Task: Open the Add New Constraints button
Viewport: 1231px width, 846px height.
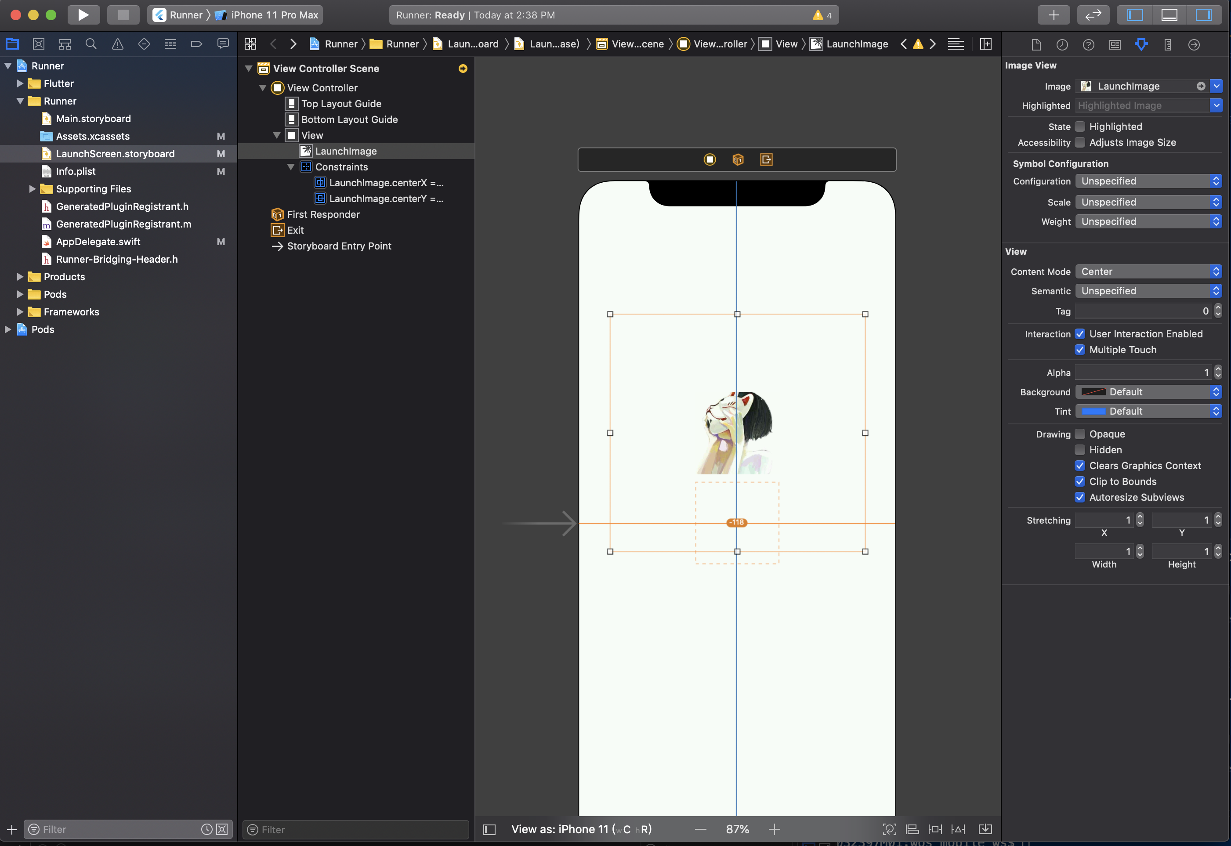Action: pyautogui.click(x=935, y=829)
